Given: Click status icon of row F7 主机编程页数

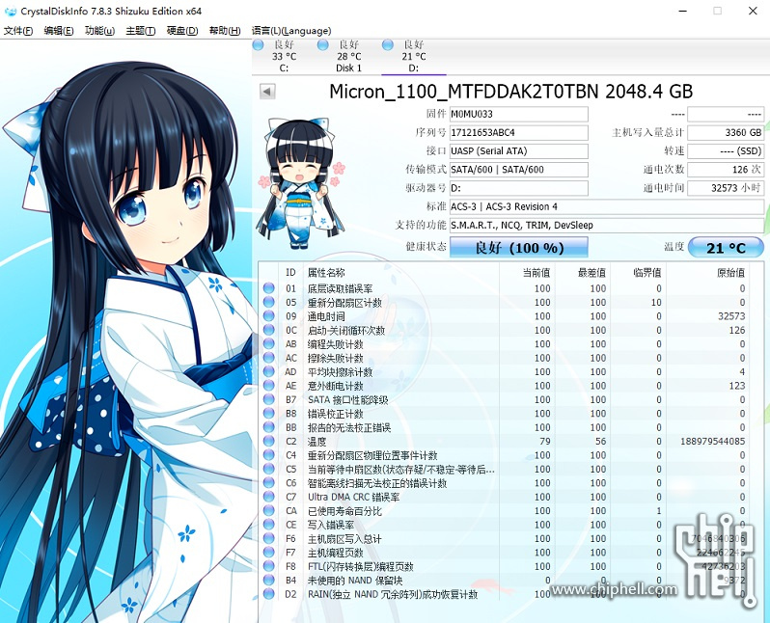Looking at the screenshot, I should click(268, 553).
